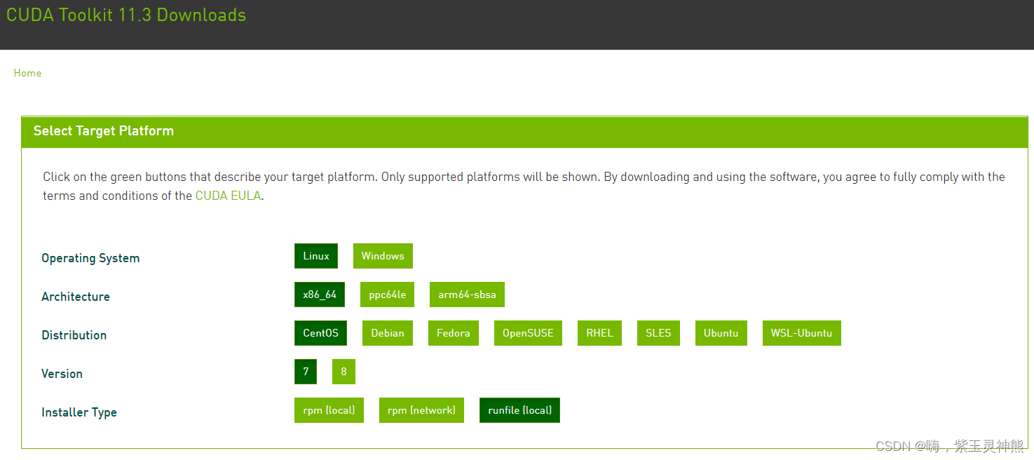
Task: Select Debian distribution
Action: [x=388, y=333]
